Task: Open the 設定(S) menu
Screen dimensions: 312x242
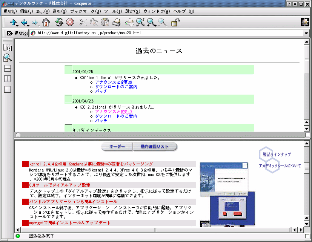Action: pos(133,11)
